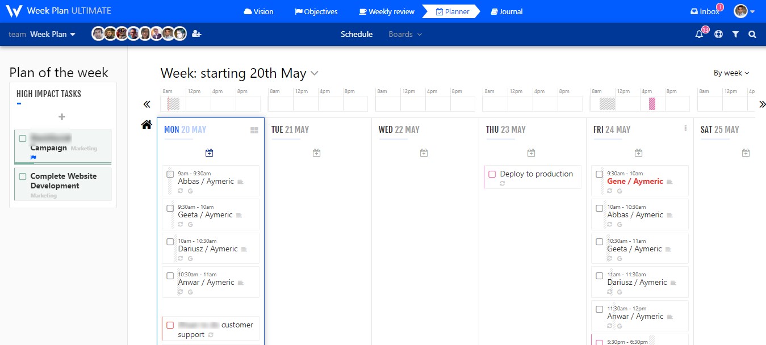Check the Complete Website Development task
The image size is (766, 345).
[x=24, y=176]
